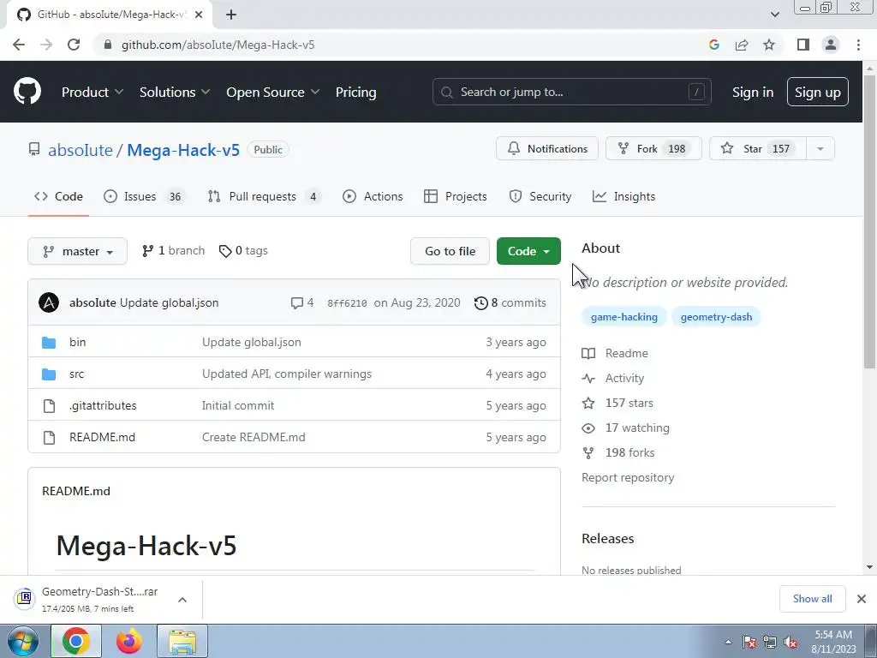Viewport: 877px width, 658px height.
Task: View the 8 commits history
Action: (510, 302)
